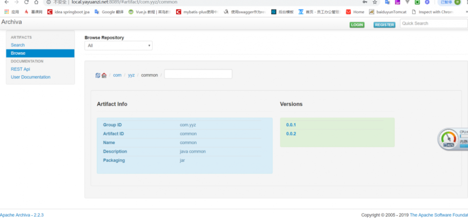The width and height of the screenshot is (468, 218).
Task: Open the 首页 - 员工办公管理 bookmark
Action: pos(320,12)
